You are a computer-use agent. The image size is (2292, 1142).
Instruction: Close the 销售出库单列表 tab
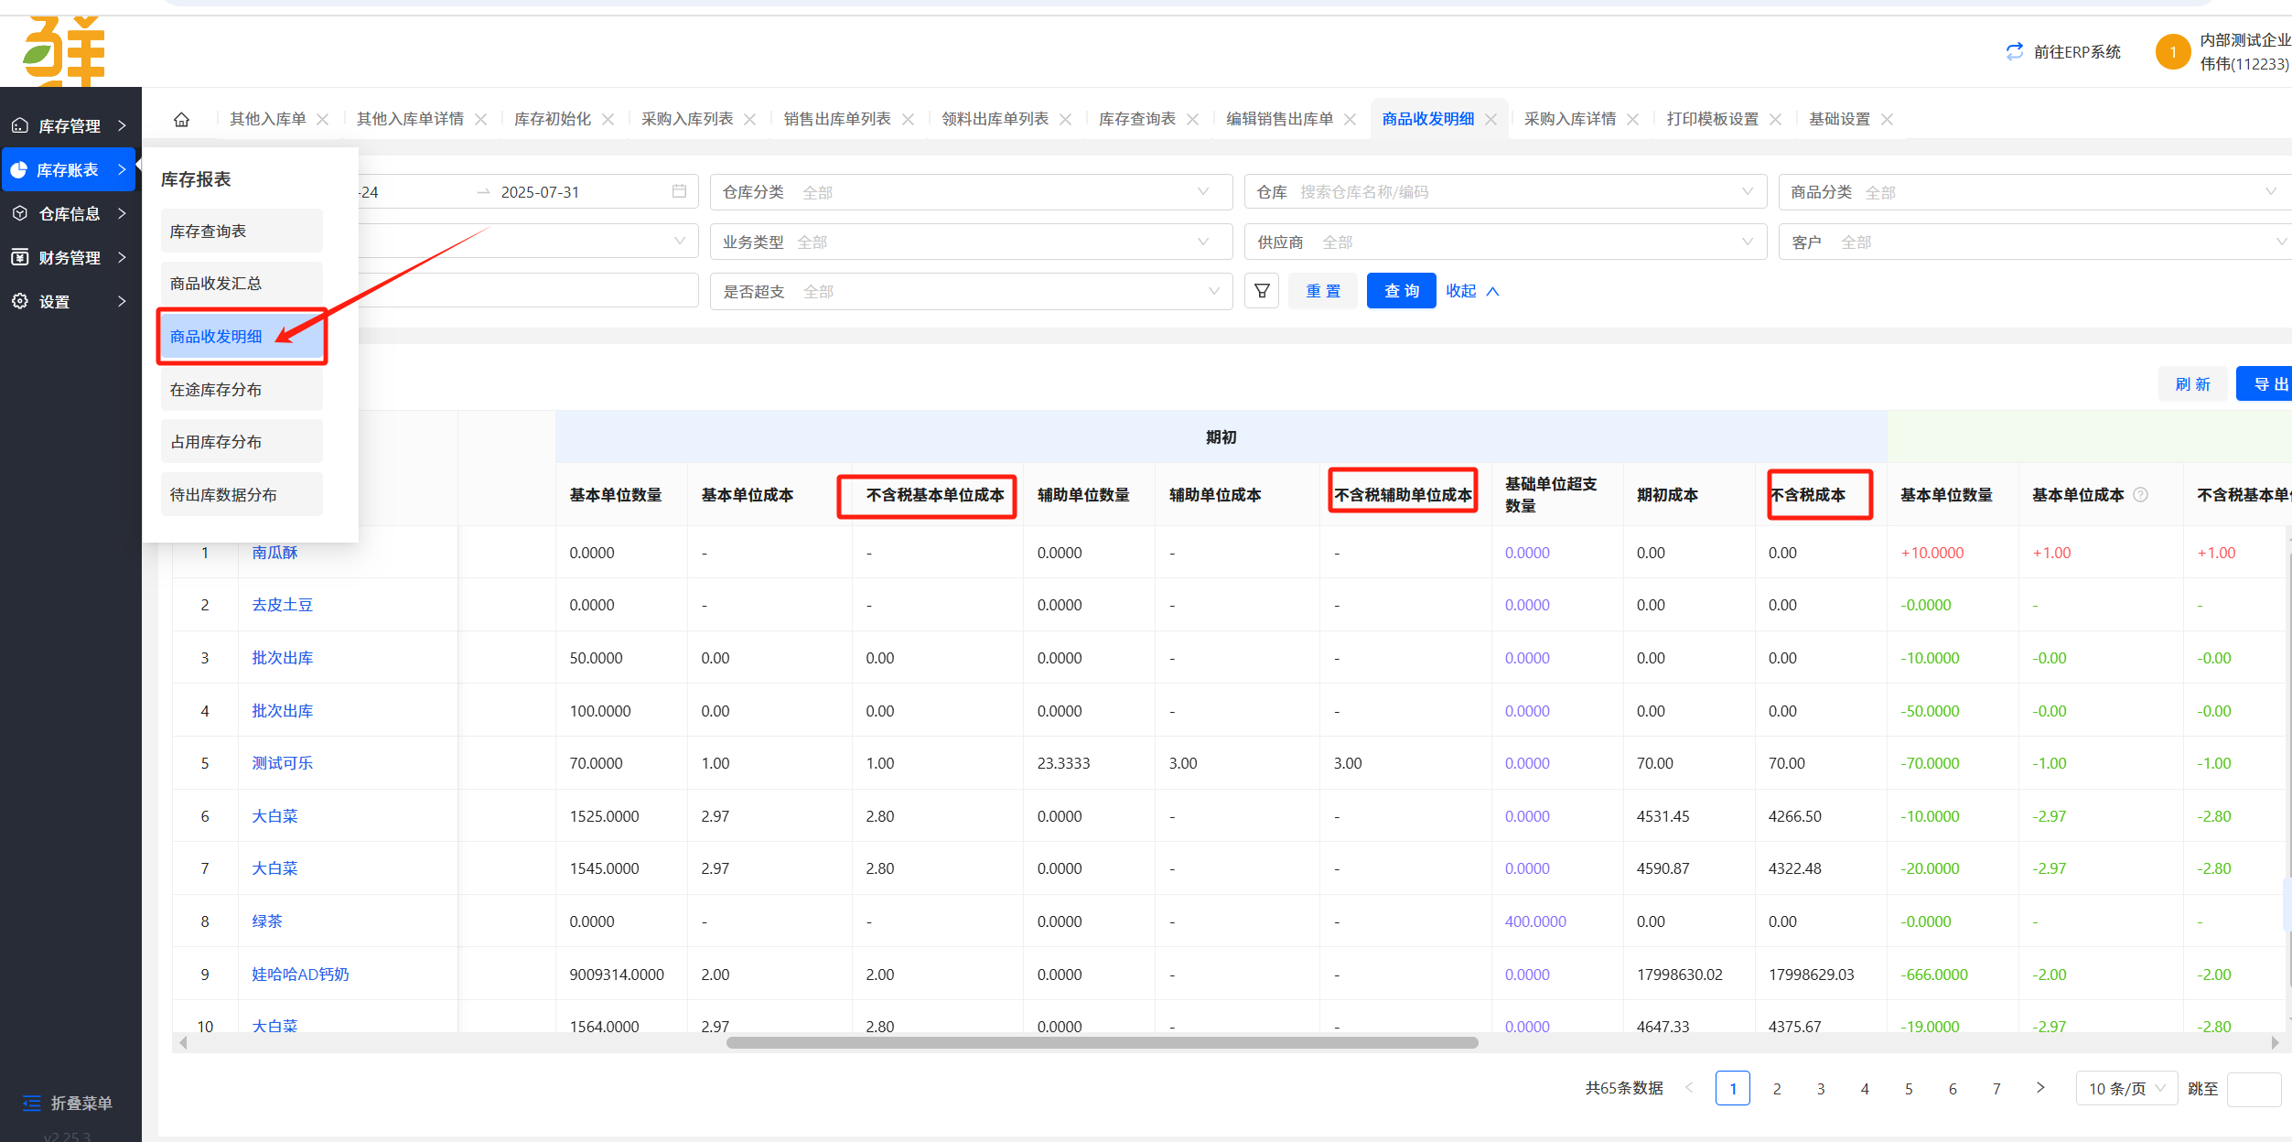tap(908, 119)
